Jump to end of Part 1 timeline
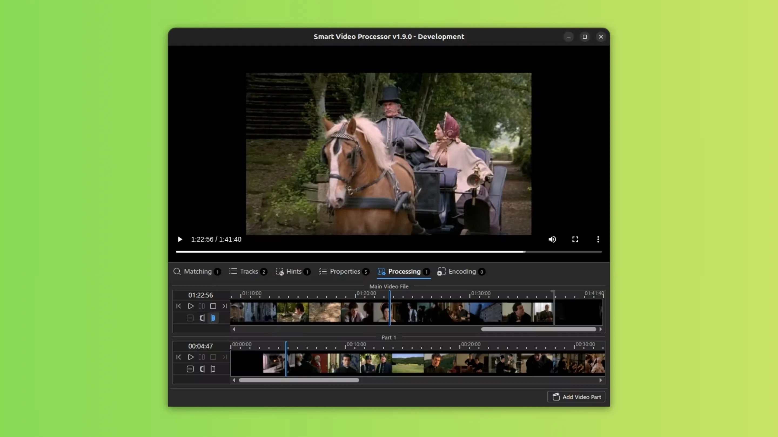 pyautogui.click(x=224, y=357)
